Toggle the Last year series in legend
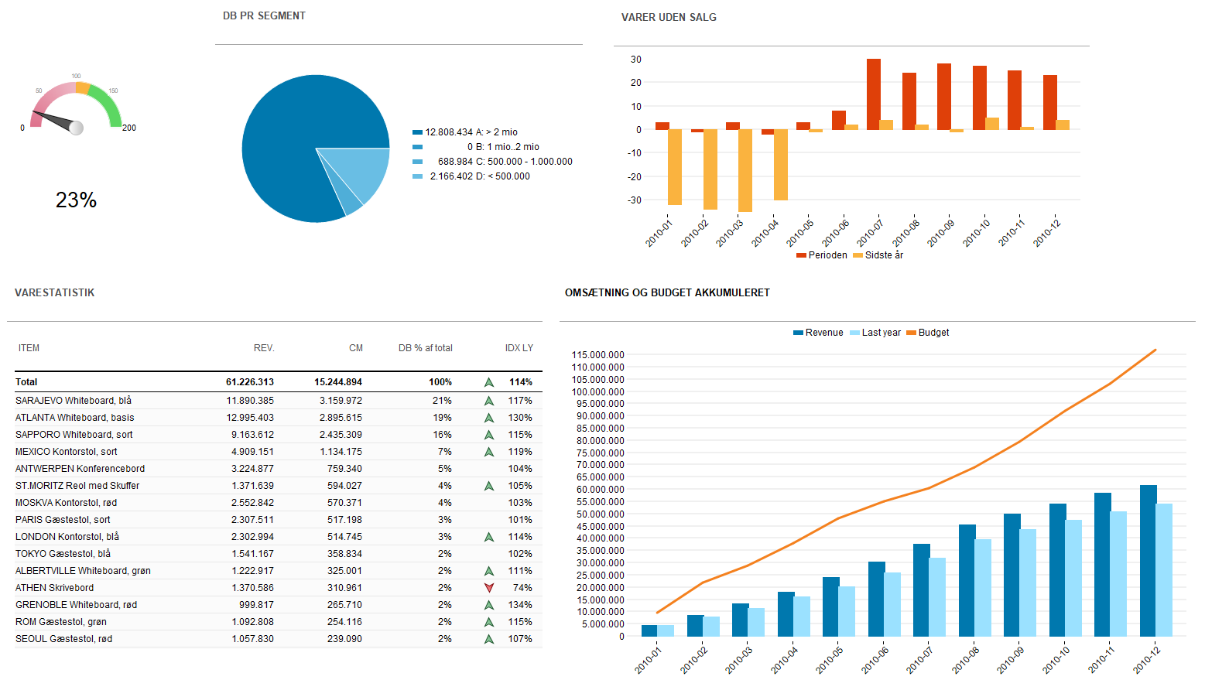The image size is (1205, 697). tap(875, 333)
